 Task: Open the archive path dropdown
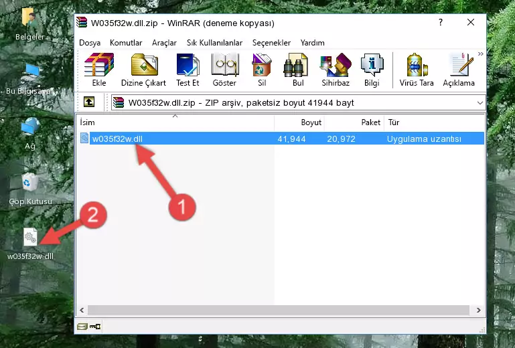480,103
